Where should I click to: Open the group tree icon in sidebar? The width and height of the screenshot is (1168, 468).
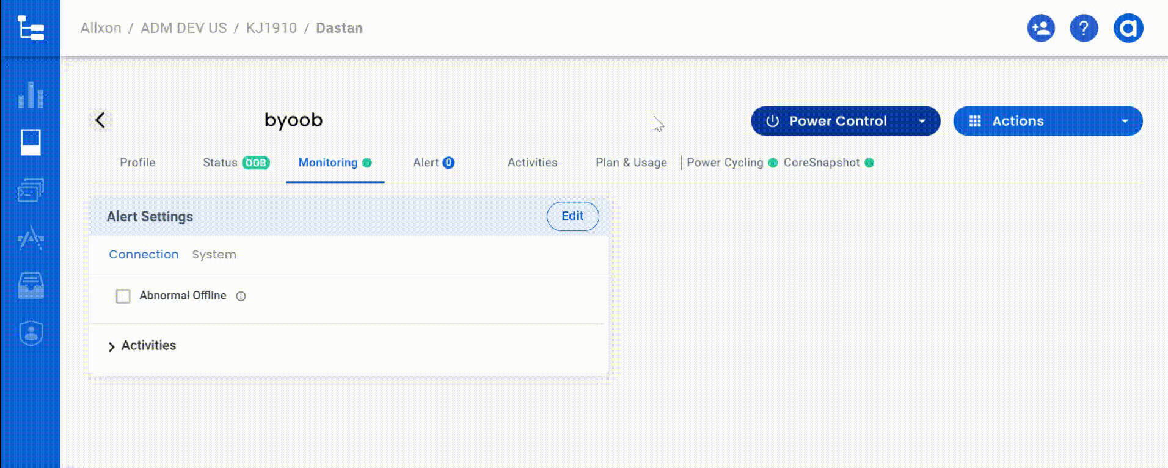(x=30, y=28)
